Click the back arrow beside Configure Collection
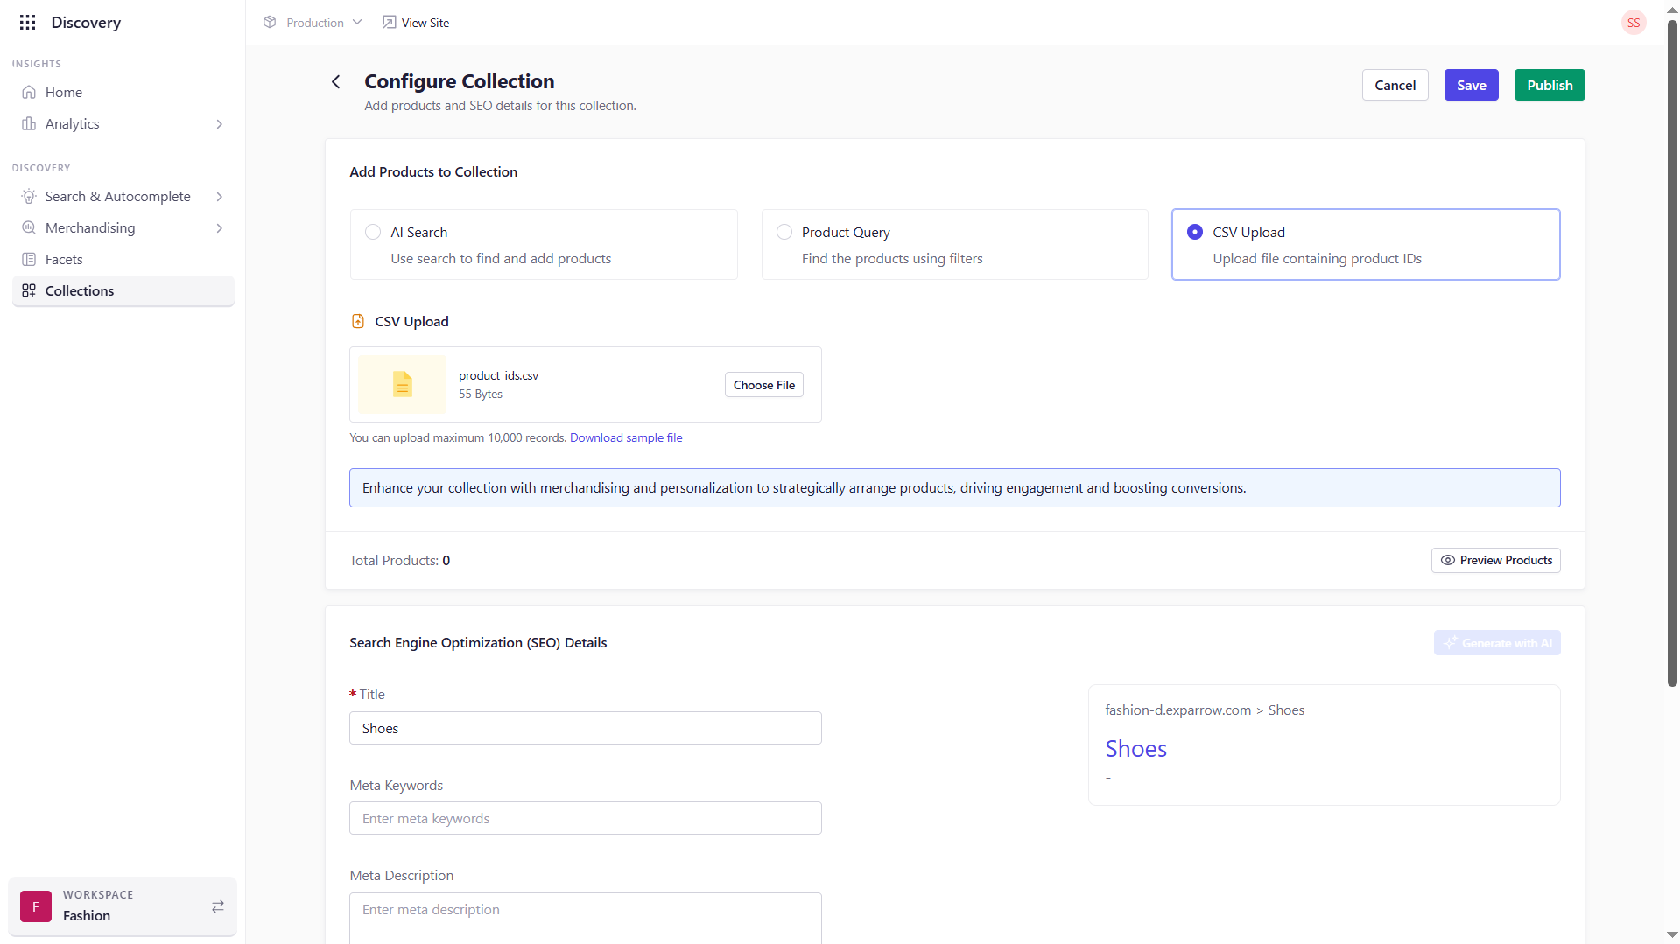 [336, 82]
